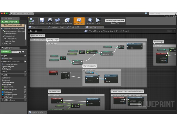The height and width of the screenshot is (126, 177).
Task: Add a new event dispatcher with plus button
Action: pyautogui.click(x=25, y=100)
